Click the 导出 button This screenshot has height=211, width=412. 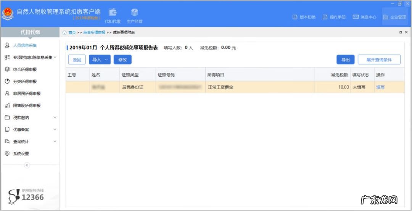tap(346, 60)
